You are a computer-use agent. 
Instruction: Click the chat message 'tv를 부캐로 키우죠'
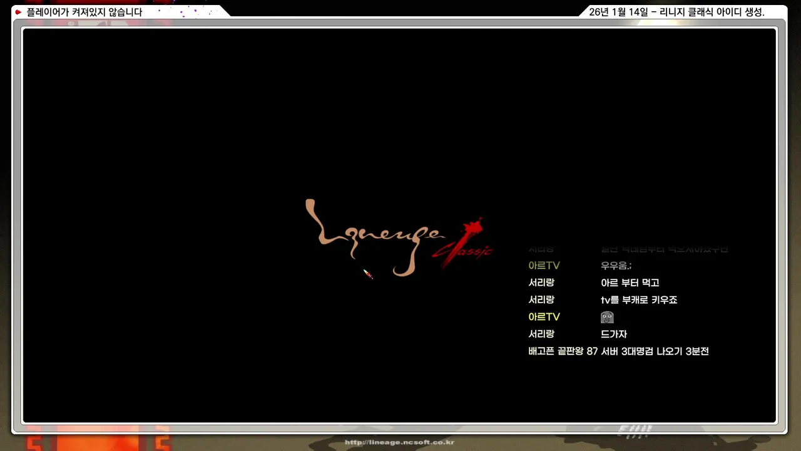click(x=639, y=299)
